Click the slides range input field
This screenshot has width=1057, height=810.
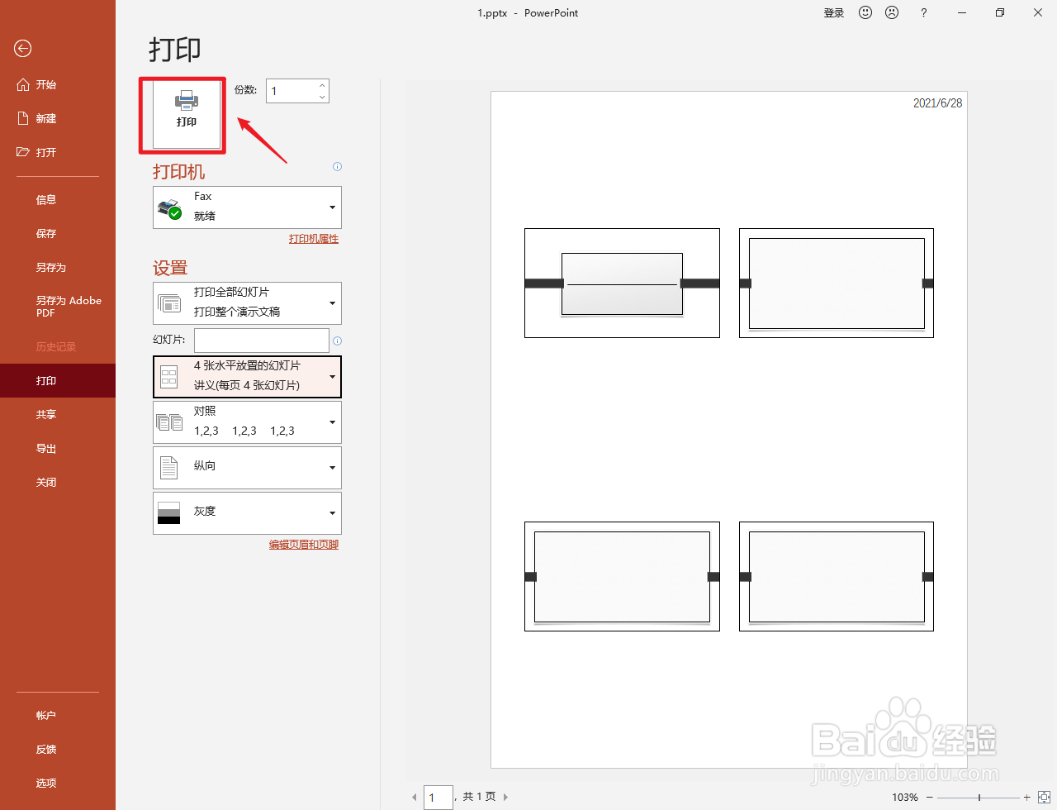pyautogui.click(x=262, y=340)
